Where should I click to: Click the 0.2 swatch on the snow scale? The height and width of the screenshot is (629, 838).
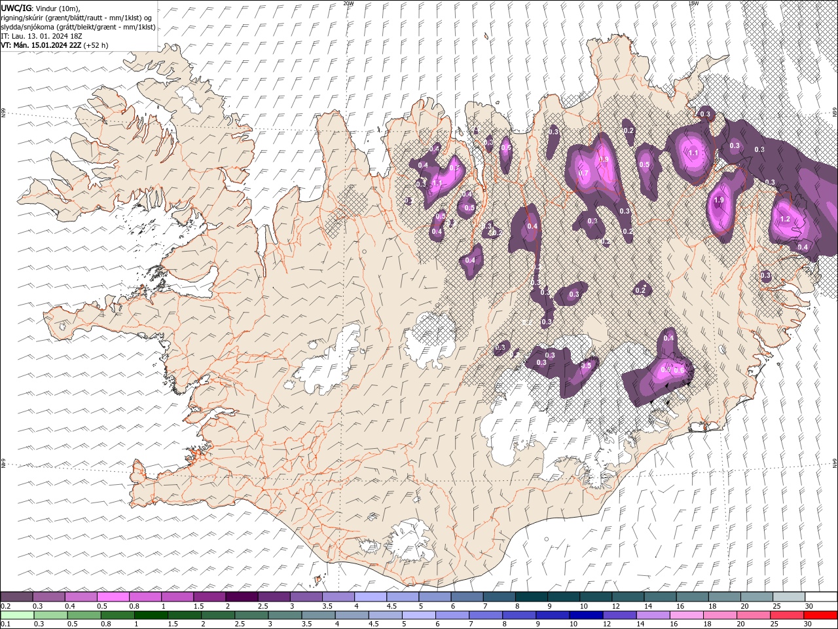pos(16,597)
